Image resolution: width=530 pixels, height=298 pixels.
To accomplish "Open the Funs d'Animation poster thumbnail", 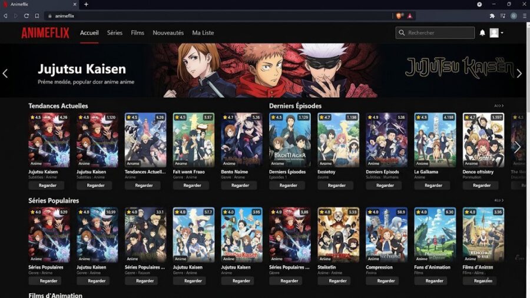I will (x=435, y=235).
